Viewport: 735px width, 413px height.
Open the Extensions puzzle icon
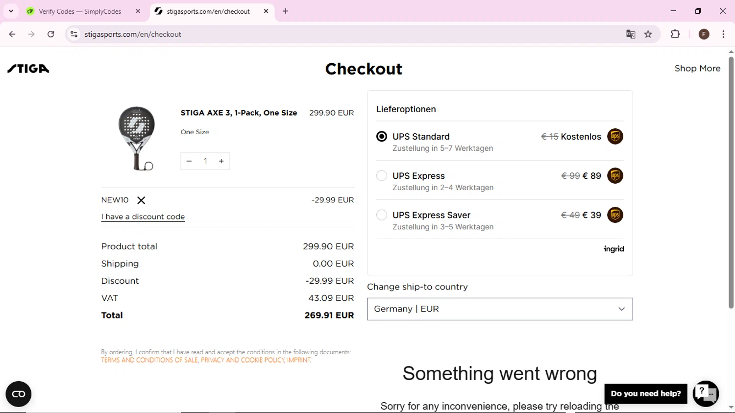[675, 34]
